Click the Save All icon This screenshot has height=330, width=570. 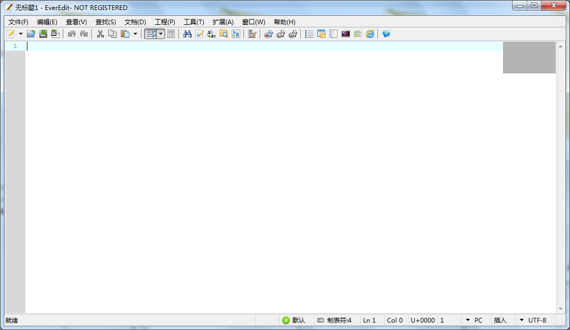coord(55,34)
